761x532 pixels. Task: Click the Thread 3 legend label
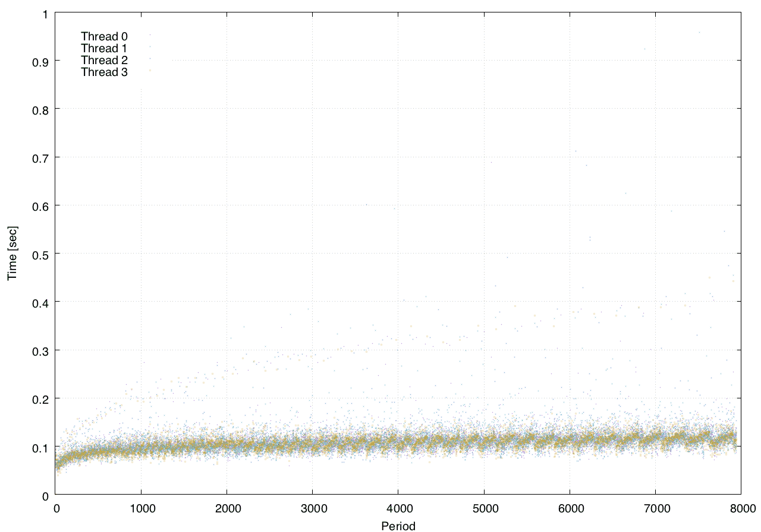[x=104, y=72]
